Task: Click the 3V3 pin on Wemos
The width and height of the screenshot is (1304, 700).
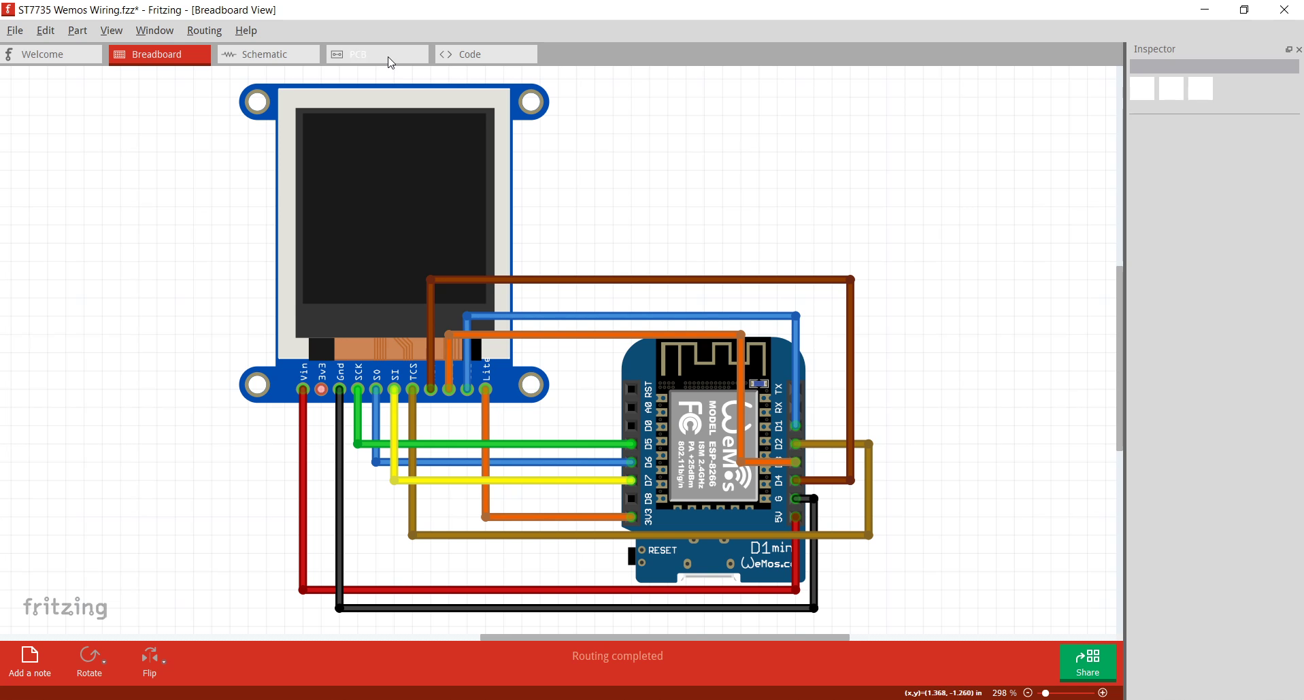Action: 631,517
